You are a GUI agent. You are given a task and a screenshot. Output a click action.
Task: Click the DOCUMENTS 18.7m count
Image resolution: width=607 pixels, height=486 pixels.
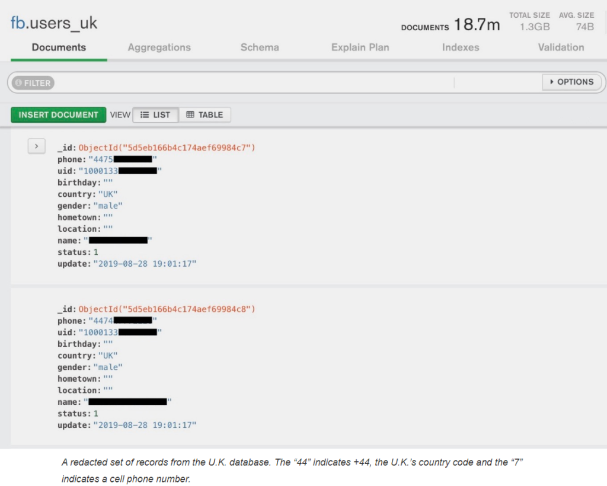(451, 25)
